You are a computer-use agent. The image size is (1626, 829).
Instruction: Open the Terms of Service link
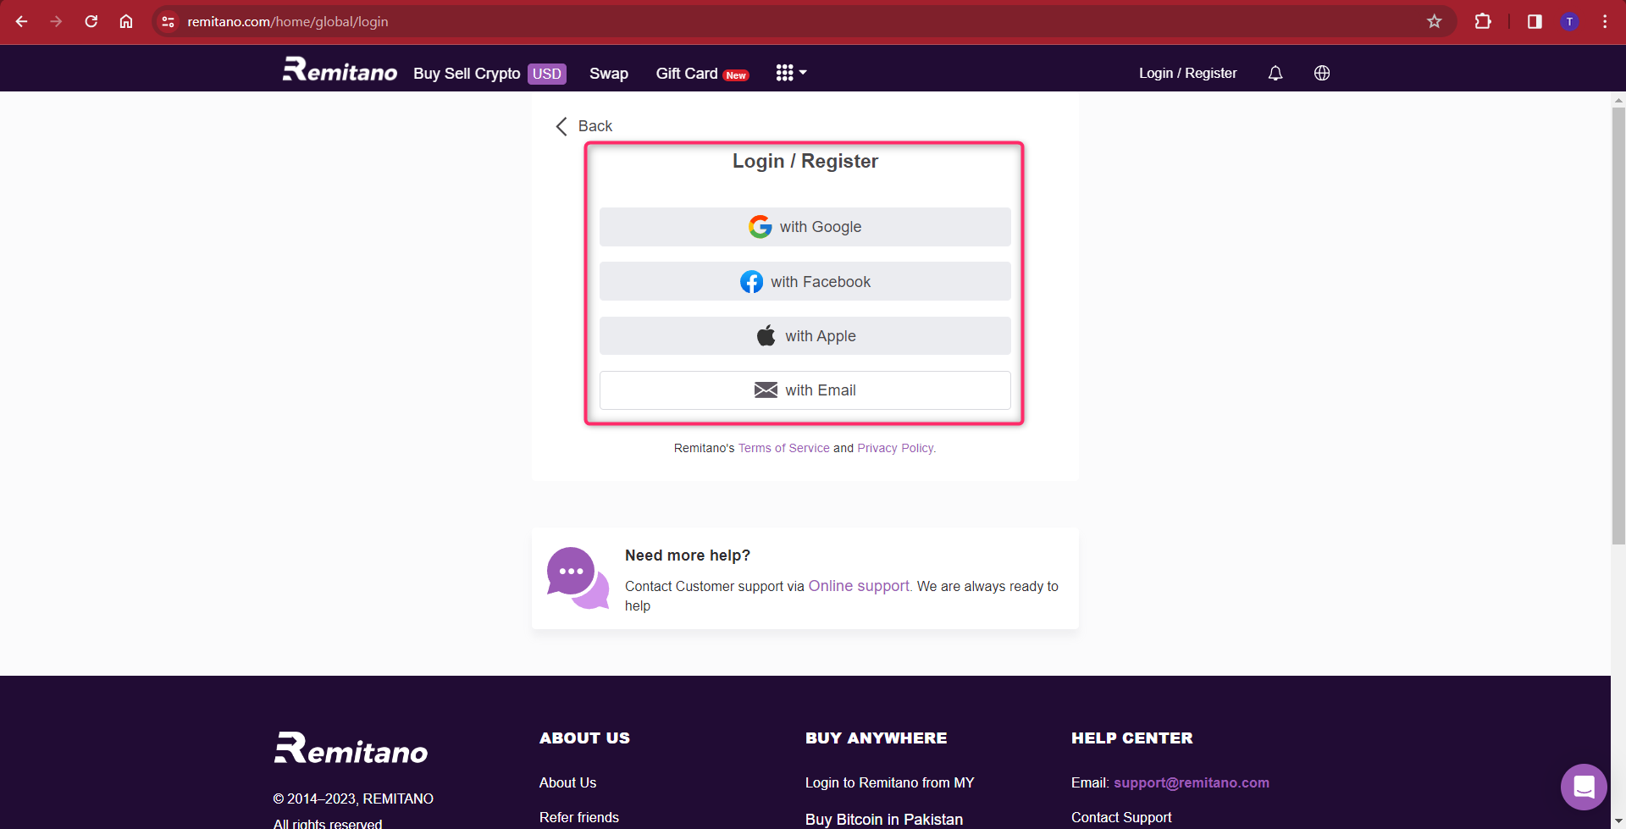click(x=783, y=448)
